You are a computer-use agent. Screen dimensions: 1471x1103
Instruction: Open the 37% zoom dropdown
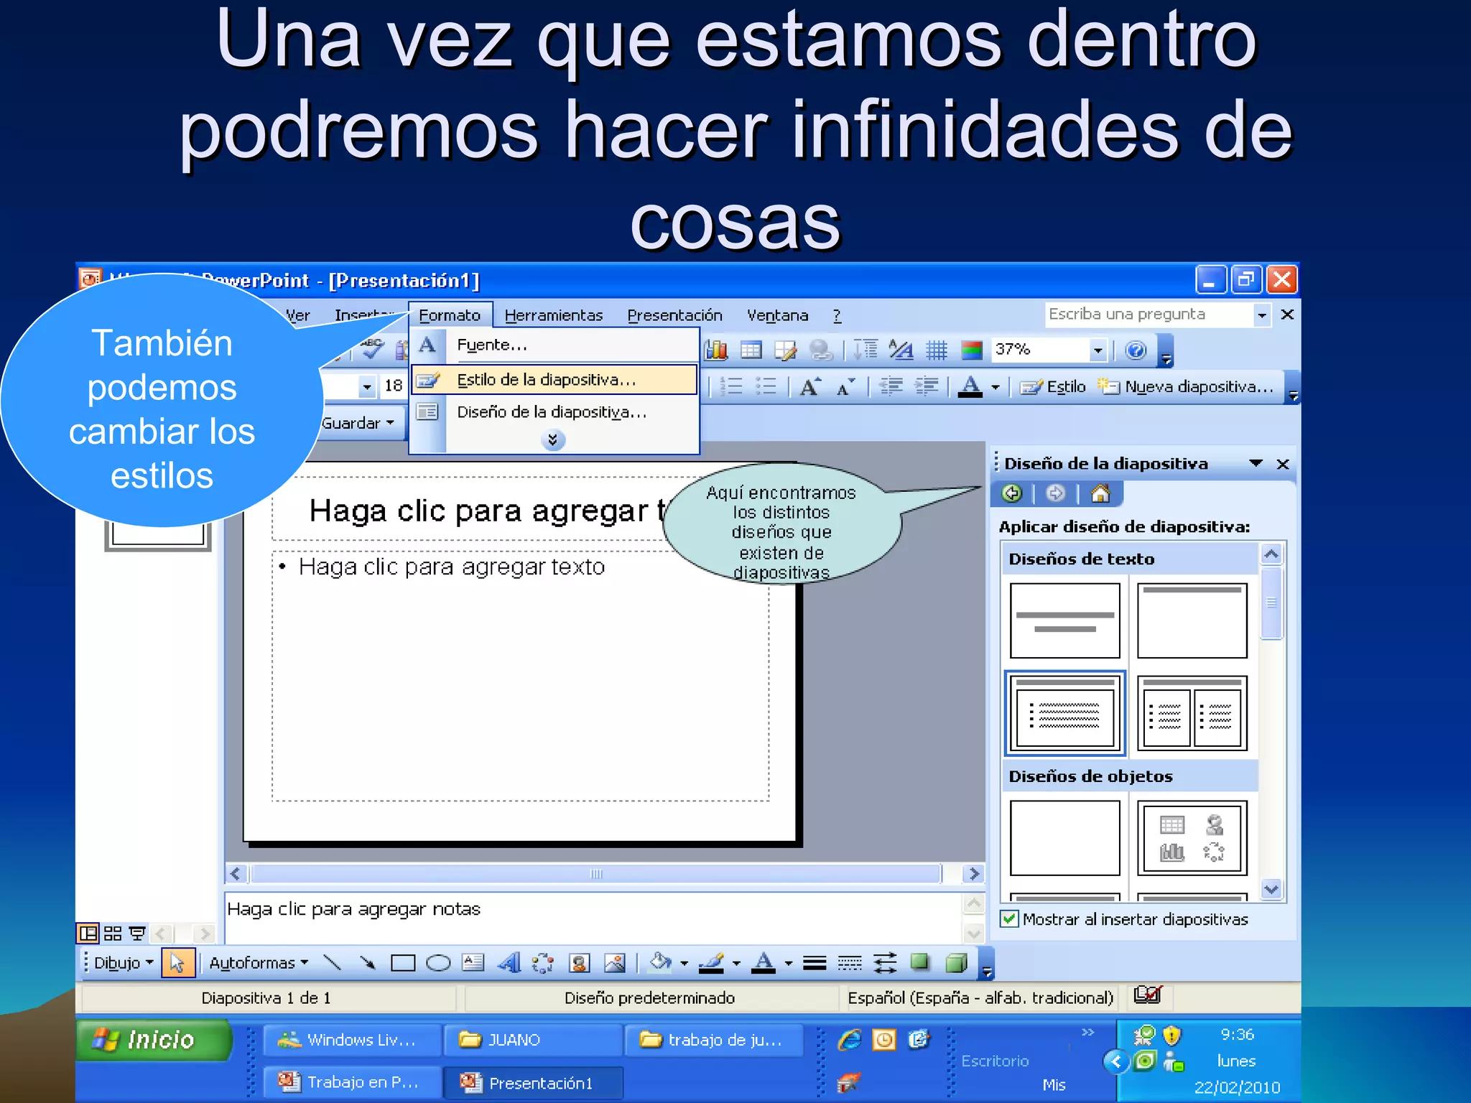tap(1097, 350)
